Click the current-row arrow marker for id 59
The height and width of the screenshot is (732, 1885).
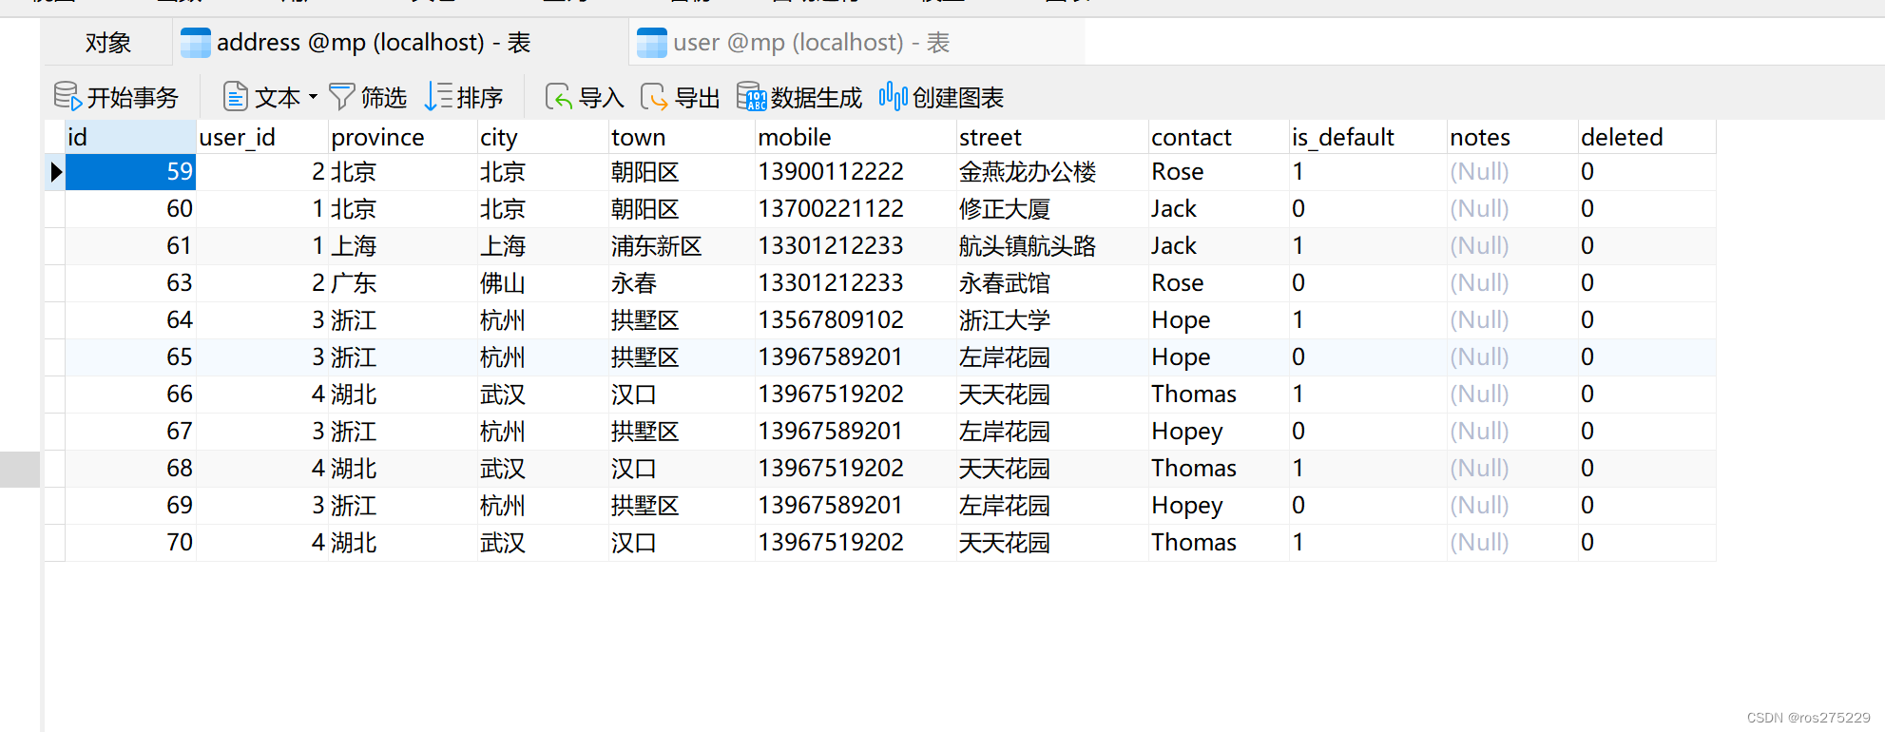click(x=55, y=172)
